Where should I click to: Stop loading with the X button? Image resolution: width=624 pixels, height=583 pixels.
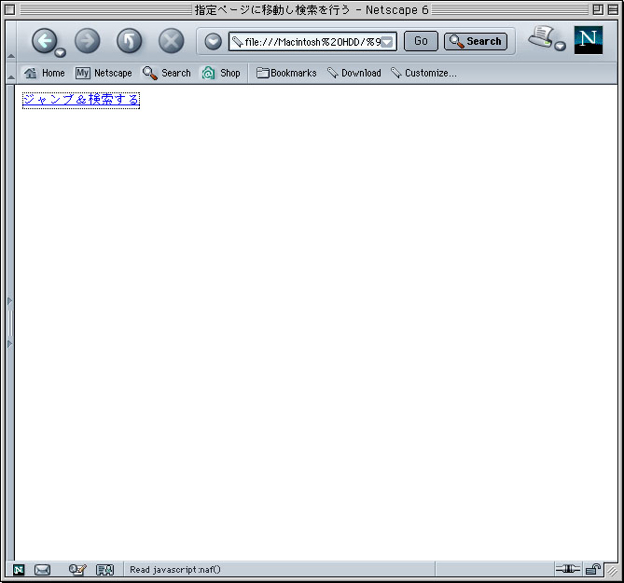tap(171, 41)
